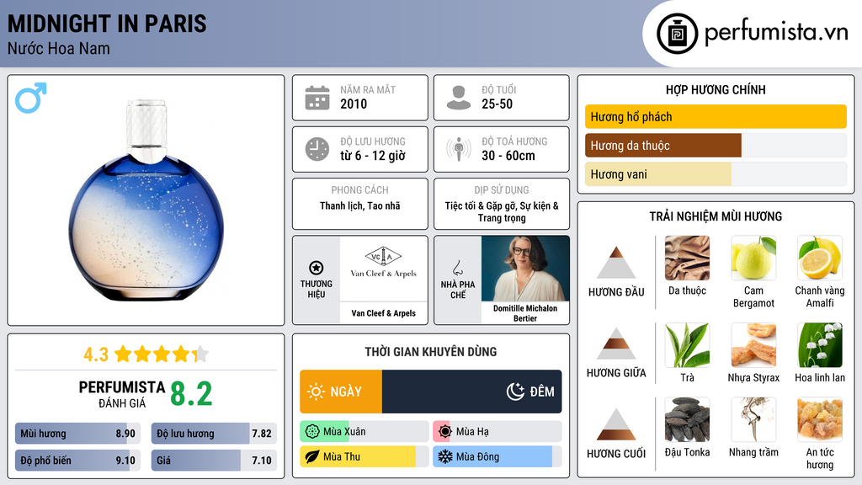862x485 pixels.
Task: Click the Van Cleef & Arpels brand caption
Action: point(384,313)
